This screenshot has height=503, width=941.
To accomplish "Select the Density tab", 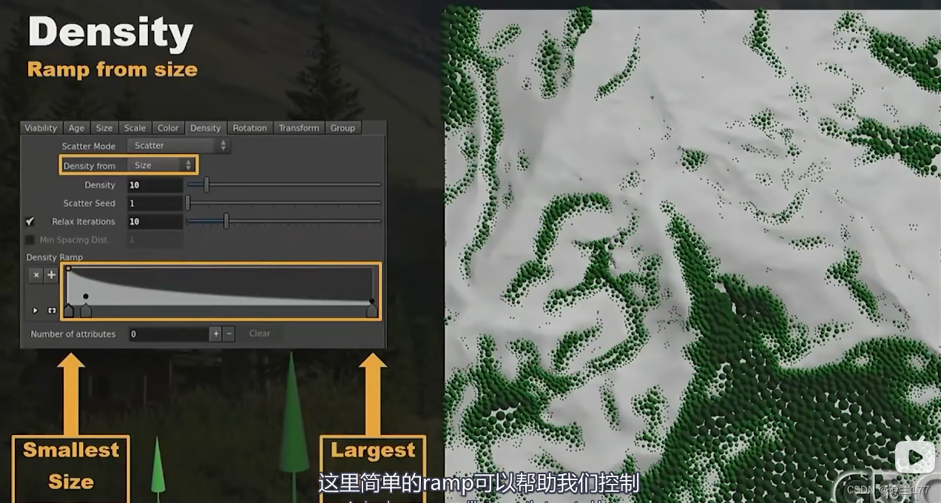I will [x=206, y=128].
